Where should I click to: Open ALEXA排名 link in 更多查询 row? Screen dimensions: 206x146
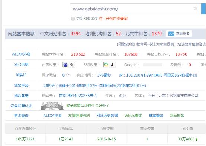[52, 116]
